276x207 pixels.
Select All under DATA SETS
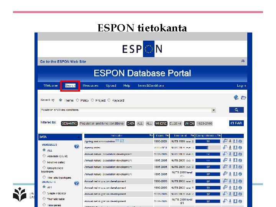[x=44, y=187]
